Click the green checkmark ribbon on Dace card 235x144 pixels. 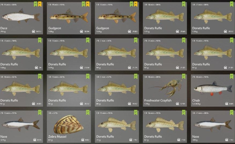coord(36,4)
